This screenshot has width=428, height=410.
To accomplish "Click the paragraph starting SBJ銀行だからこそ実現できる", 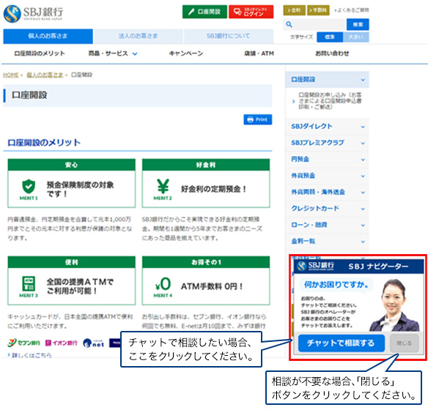I will pyautogui.click(x=202, y=228).
